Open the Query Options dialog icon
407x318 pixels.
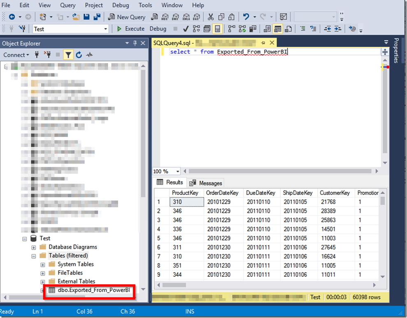207,28
